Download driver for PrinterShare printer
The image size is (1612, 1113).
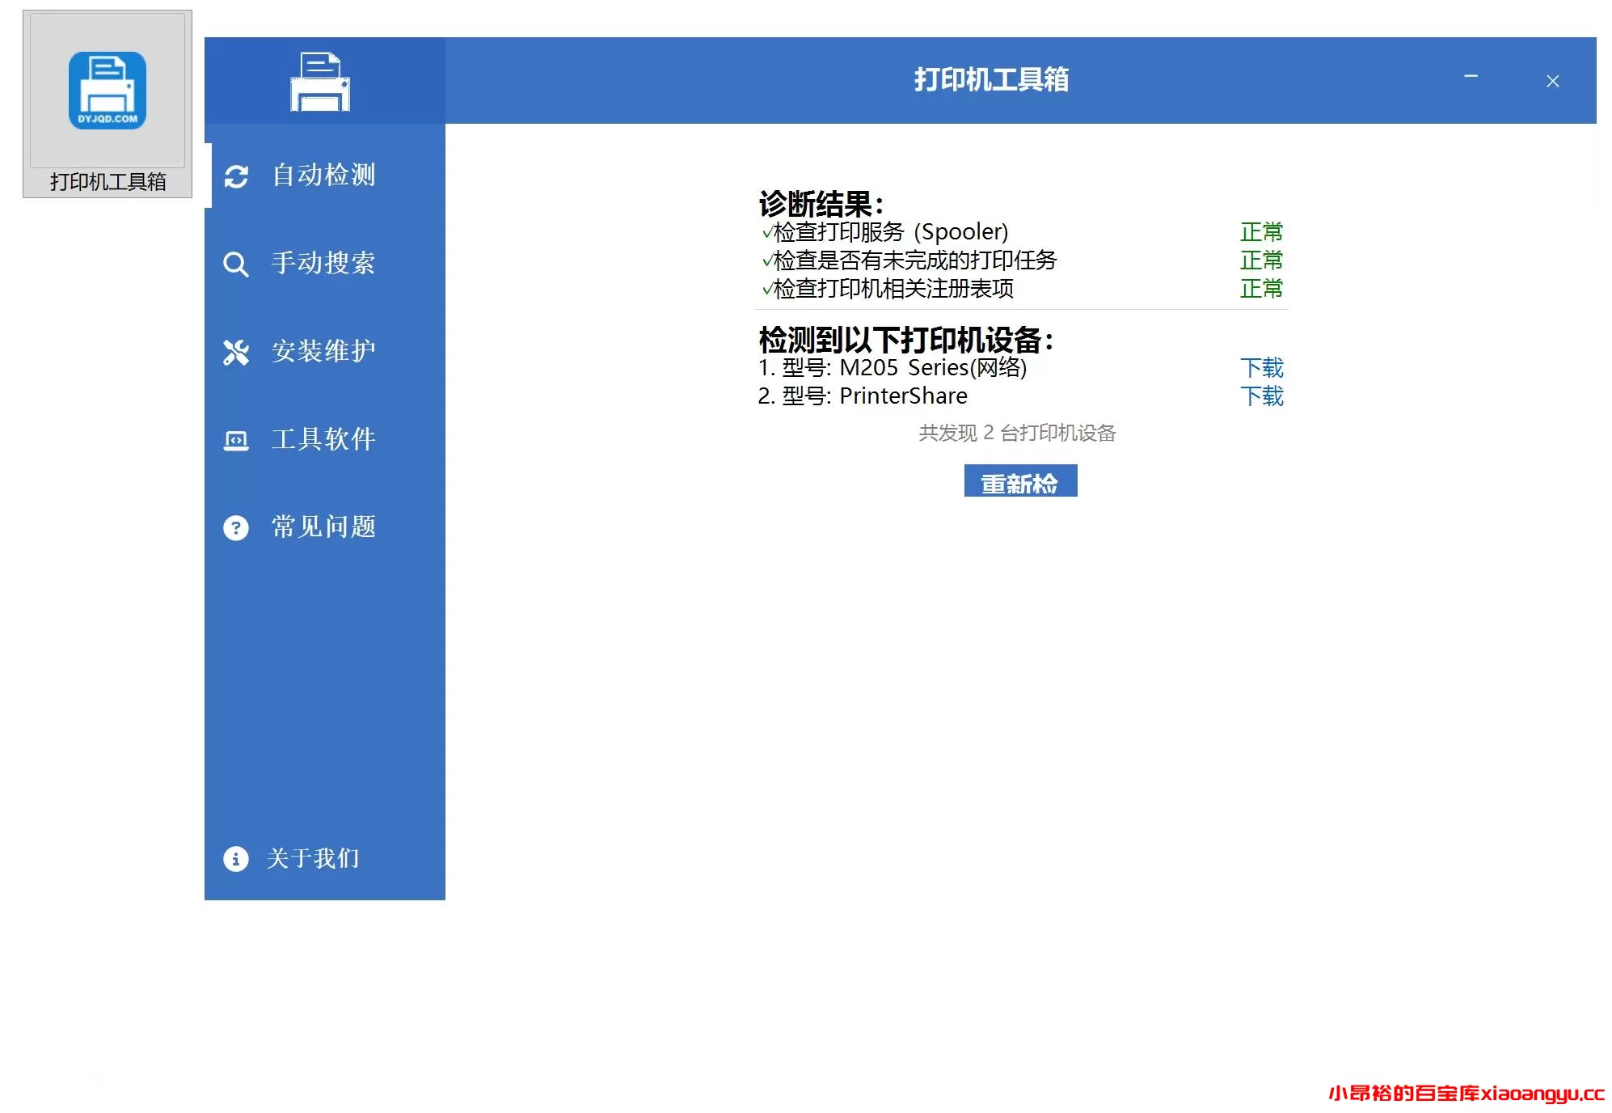[1263, 396]
